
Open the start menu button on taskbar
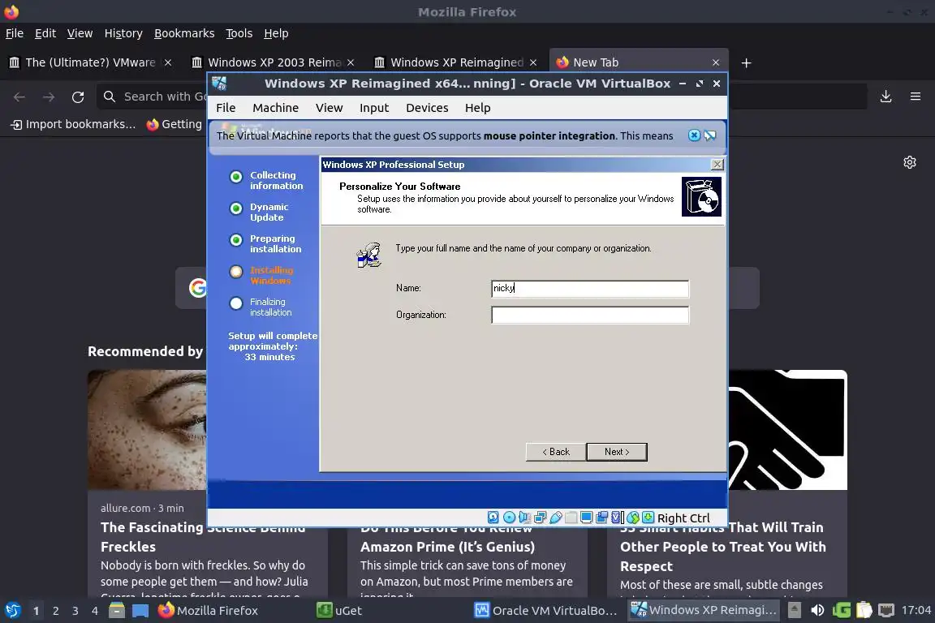[12, 611]
